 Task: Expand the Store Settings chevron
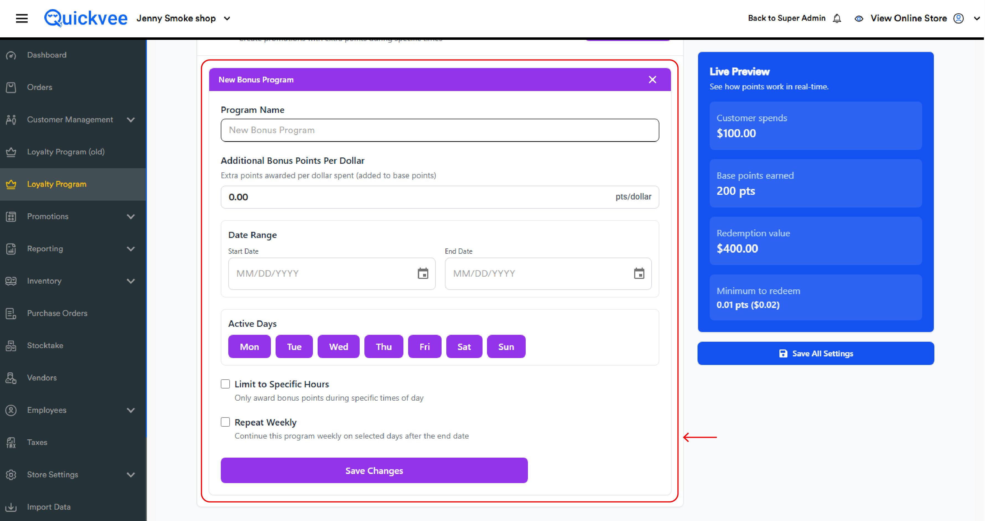point(131,475)
